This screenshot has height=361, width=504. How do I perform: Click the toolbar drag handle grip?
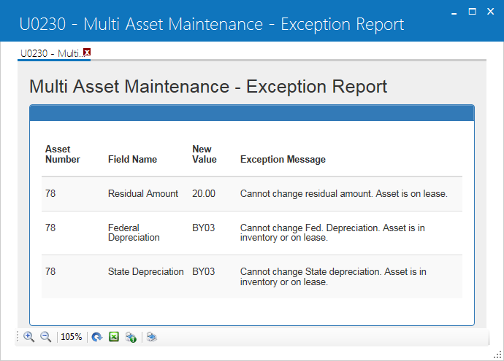point(18,337)
